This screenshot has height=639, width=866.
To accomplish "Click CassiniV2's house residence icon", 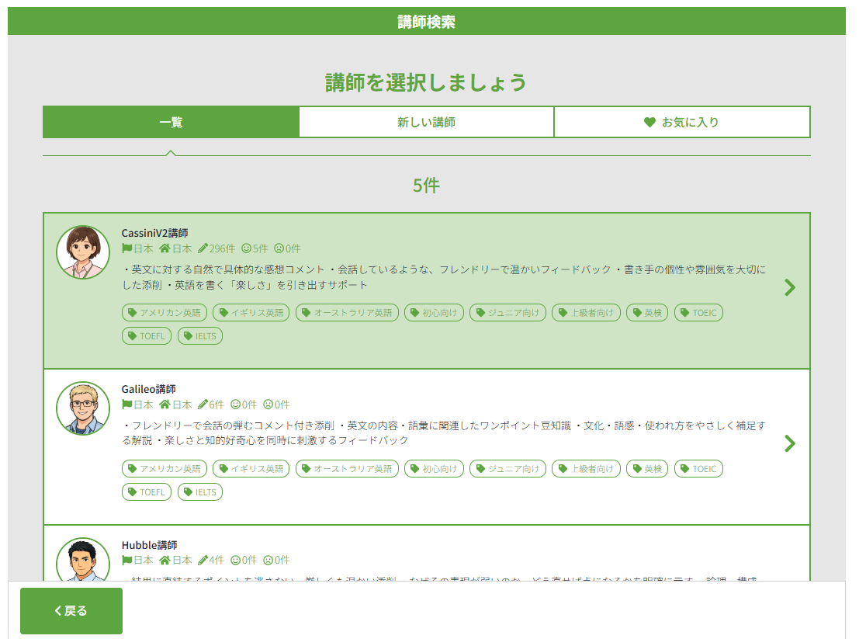I will click(x=165, y=248).
